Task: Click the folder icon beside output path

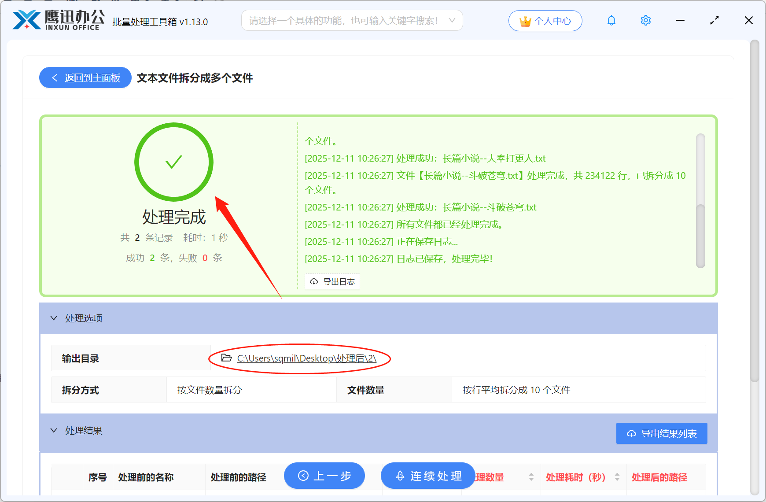Action: [226, 358]
